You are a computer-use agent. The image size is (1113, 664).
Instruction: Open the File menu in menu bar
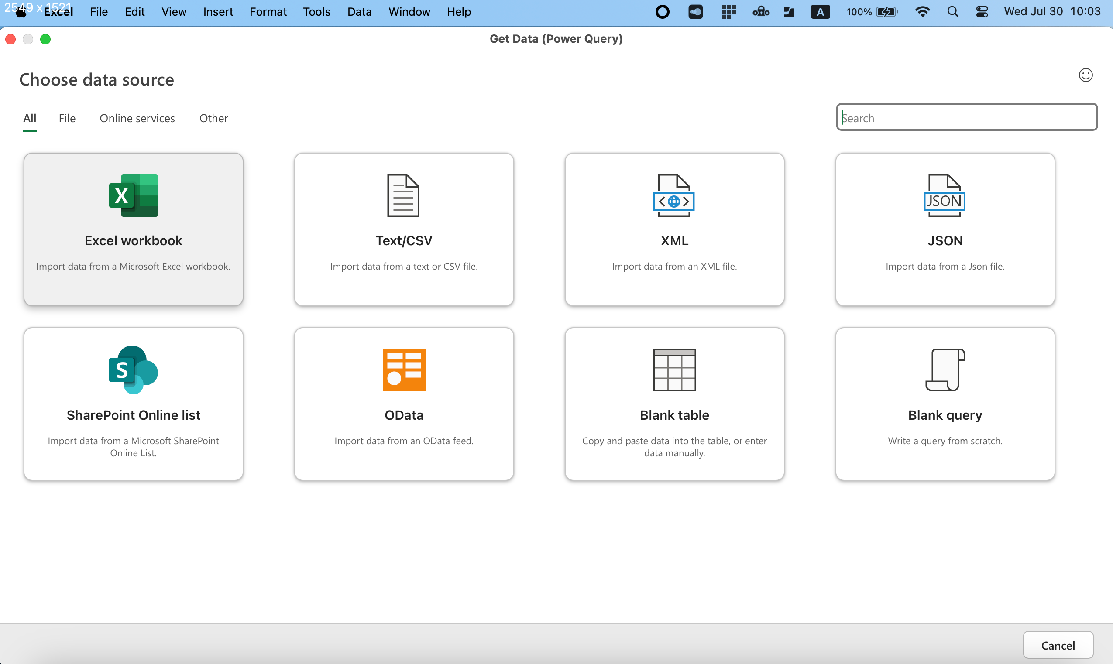(99, 12)
